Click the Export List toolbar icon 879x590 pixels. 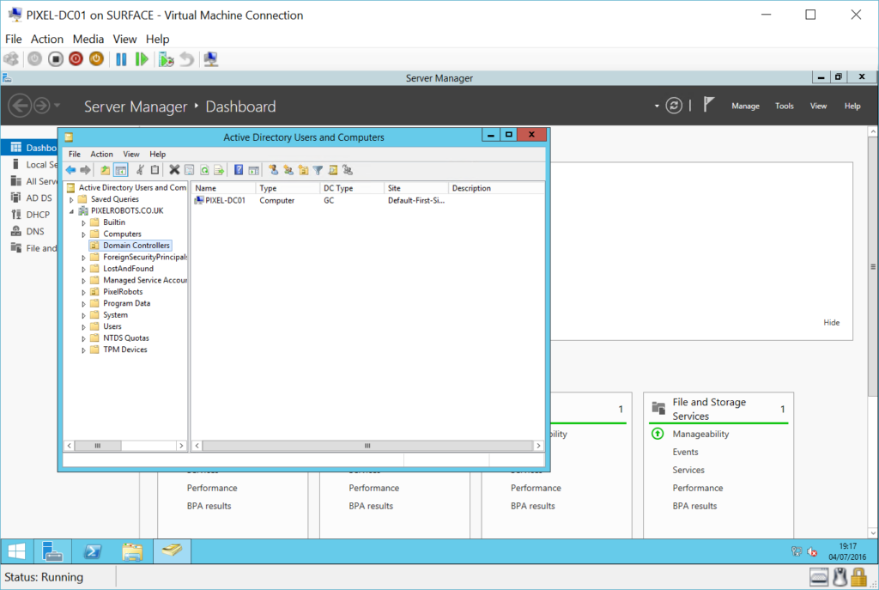[x=220, y=170]
